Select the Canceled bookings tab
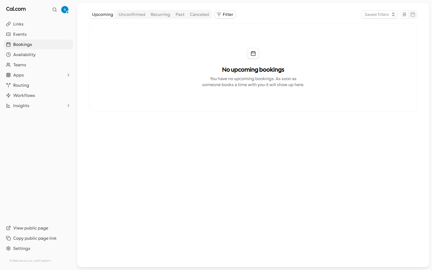Screen dimensions: 432x270 [x=199, y=14]
